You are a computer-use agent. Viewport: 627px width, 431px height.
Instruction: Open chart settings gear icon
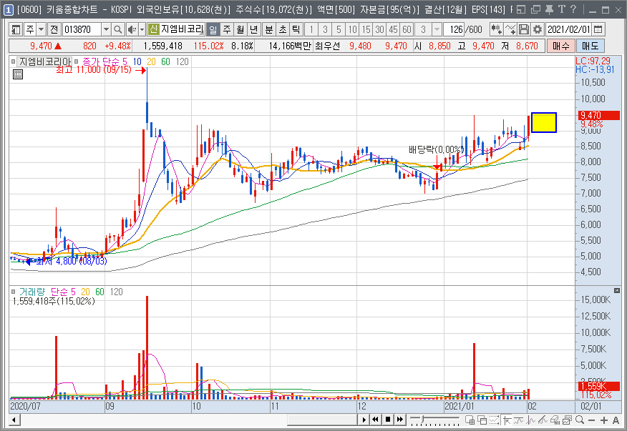tap(538, 29)
